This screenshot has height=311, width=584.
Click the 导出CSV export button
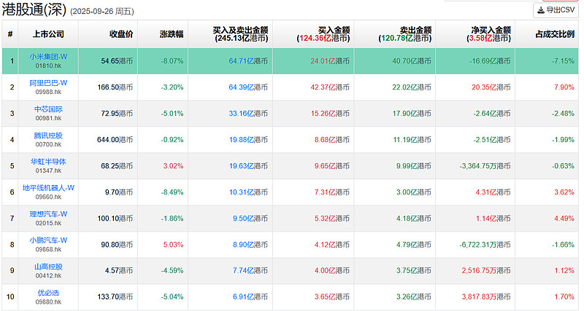tap(556, 10)
